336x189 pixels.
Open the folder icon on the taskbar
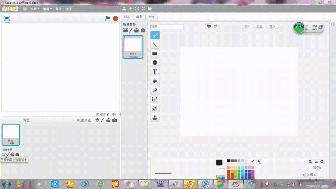(x=144, y=184)
